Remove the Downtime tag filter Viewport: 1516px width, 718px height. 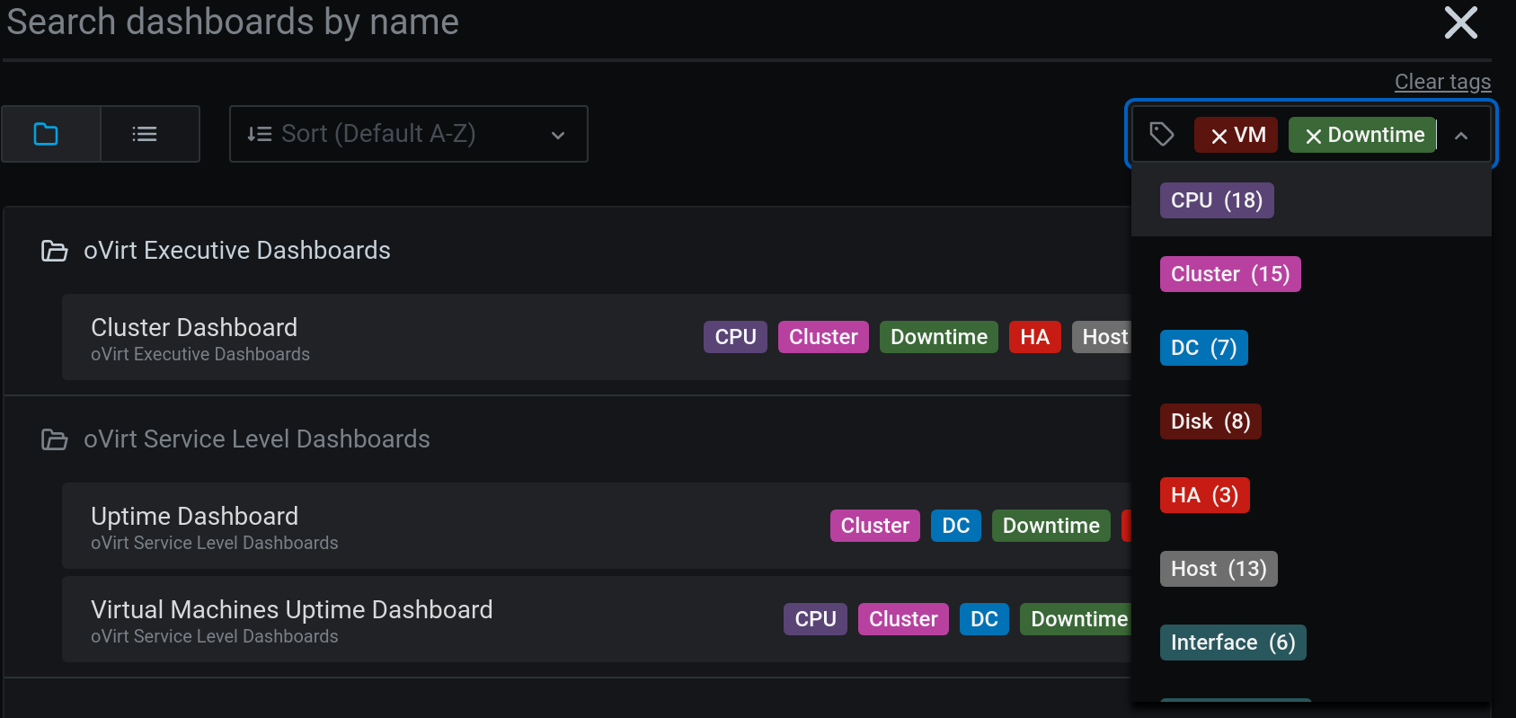click(1313, 136)
